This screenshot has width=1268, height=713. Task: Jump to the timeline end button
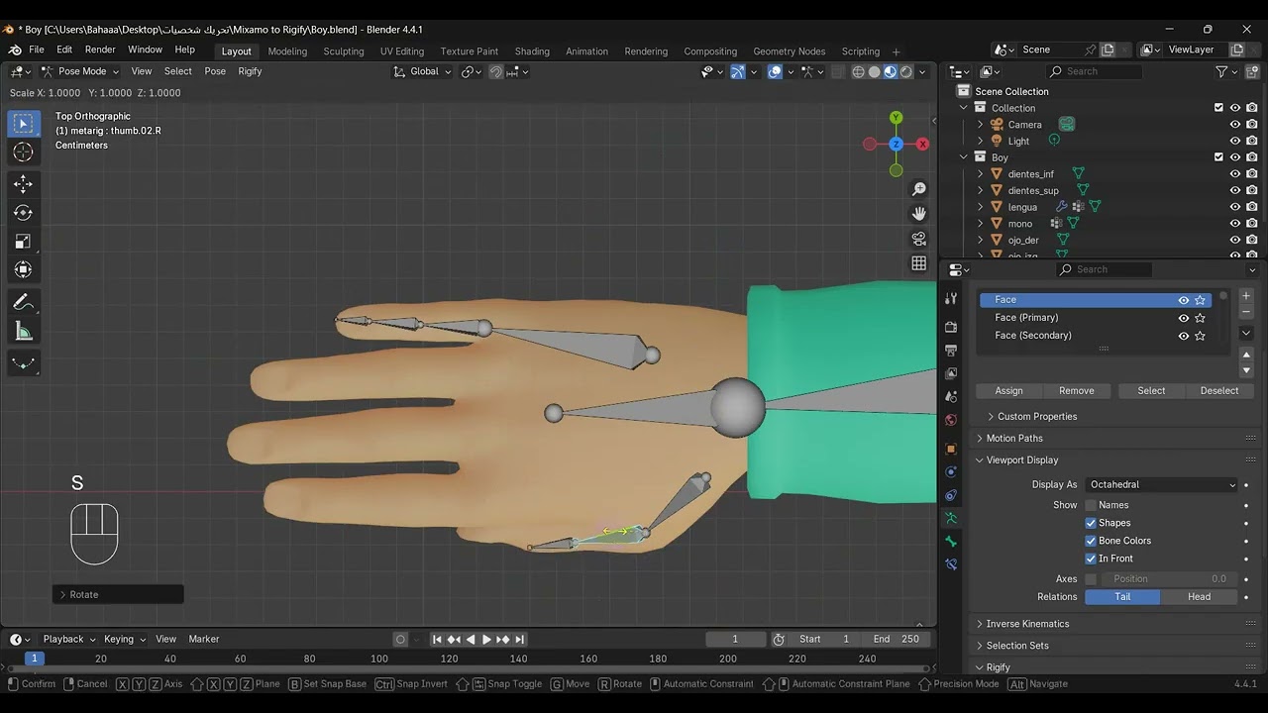click(520, 640)
